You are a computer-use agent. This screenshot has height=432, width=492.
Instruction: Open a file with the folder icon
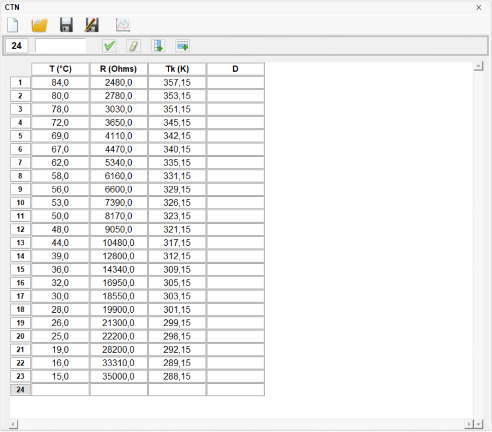click(x=39, y=25)
